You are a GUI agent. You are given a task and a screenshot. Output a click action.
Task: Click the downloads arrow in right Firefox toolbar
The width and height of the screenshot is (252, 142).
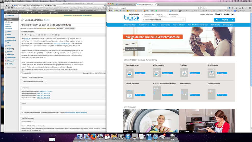229,8
